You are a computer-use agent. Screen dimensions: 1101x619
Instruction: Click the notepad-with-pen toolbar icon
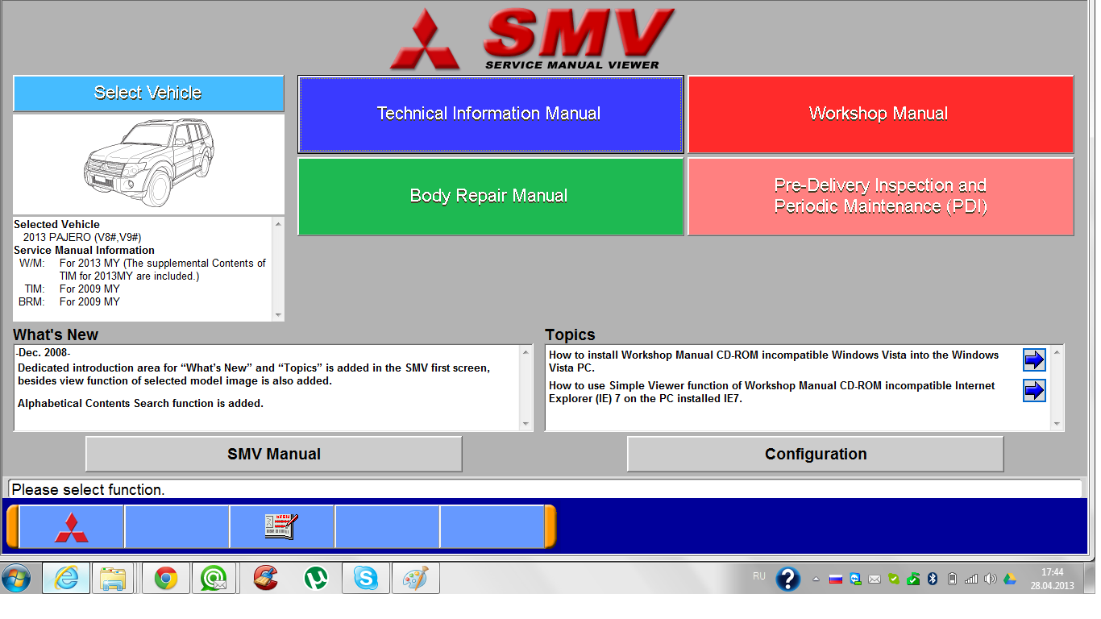(281, 527)
